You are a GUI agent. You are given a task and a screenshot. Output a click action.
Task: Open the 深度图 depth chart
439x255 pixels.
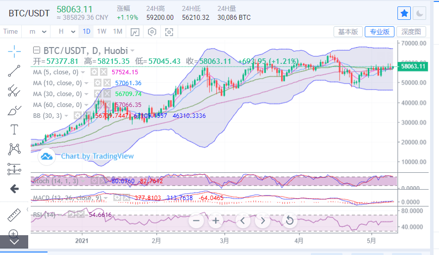tap(411, 32)
